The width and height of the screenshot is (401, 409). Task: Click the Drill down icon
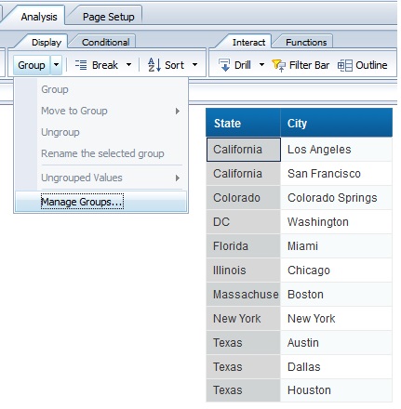click(224, 65)
